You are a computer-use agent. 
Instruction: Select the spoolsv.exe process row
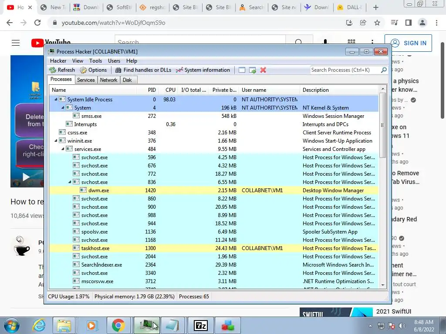coord(214,231)
